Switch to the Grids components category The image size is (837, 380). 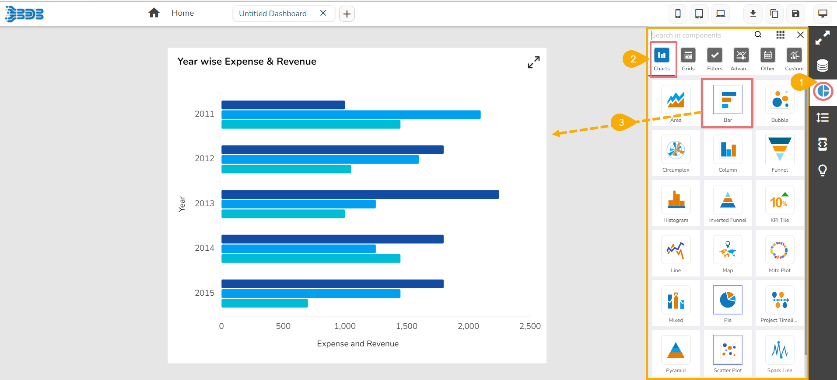[x=688, y=59]
